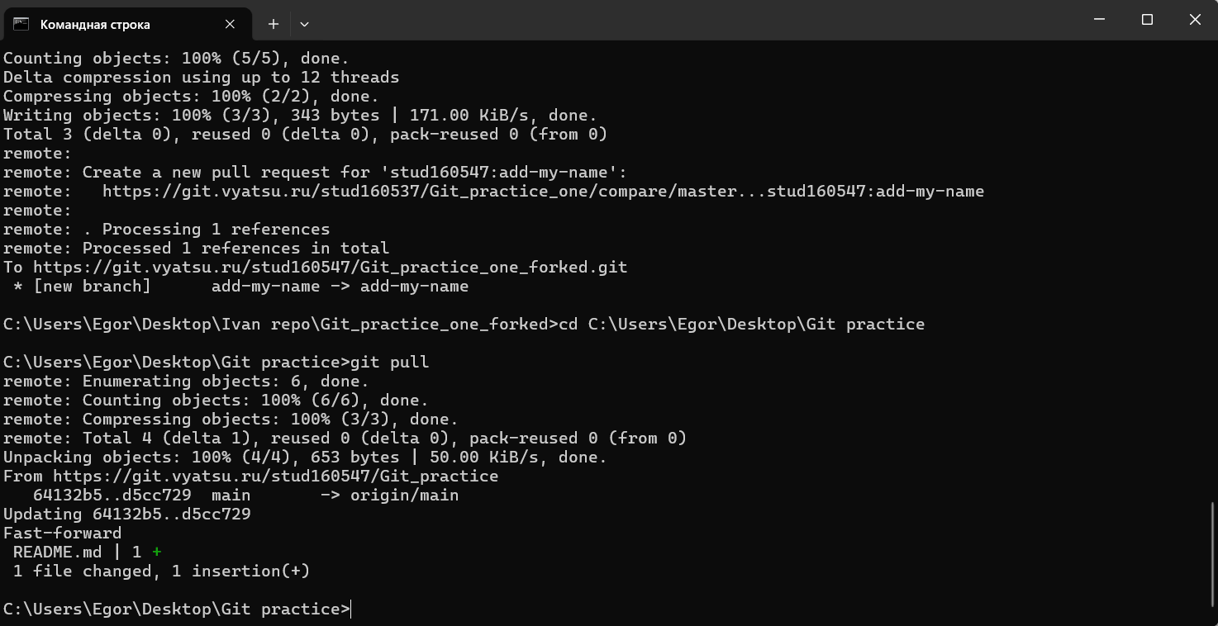Maximize the terminal window

[1147, 19]
